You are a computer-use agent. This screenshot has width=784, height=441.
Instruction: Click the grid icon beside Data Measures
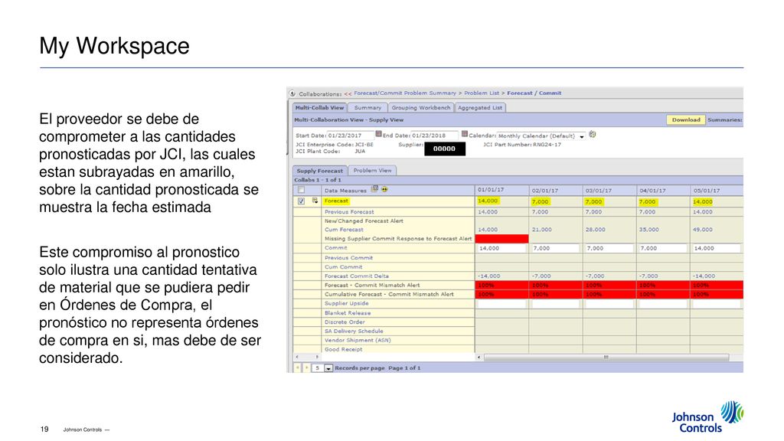click(x=374, y=189)
